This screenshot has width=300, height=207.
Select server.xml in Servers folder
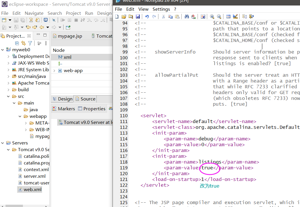(x=32, y=176)
